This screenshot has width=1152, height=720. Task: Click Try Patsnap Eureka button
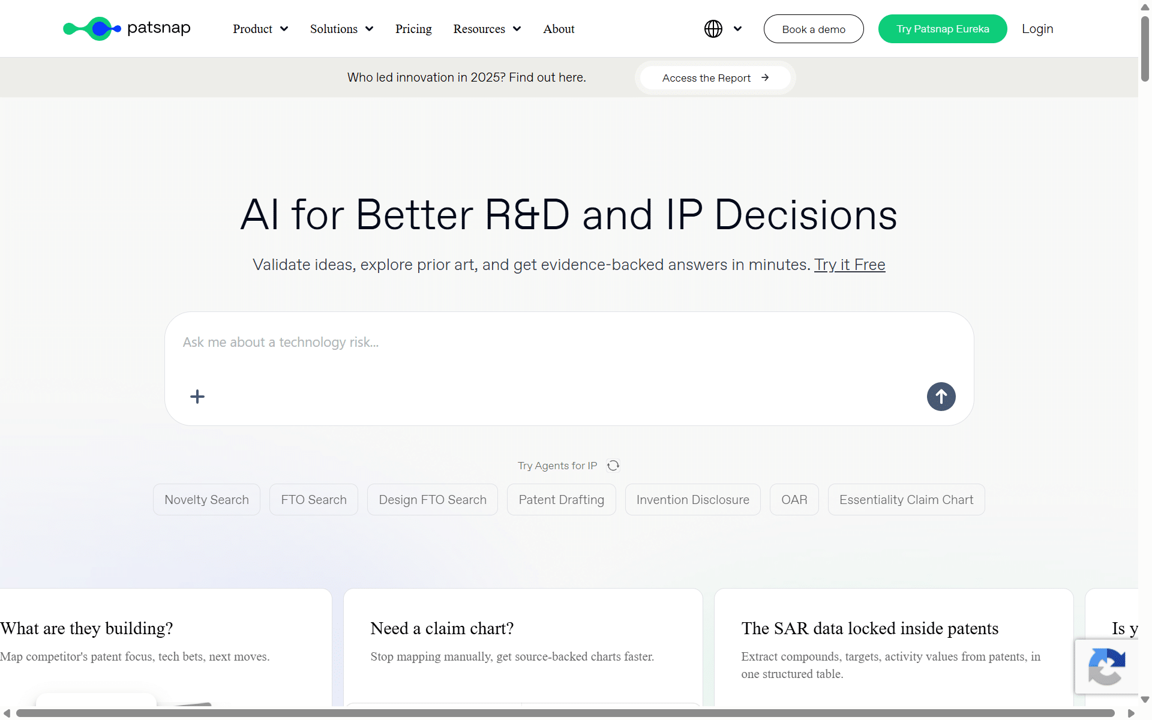(943, 29)
